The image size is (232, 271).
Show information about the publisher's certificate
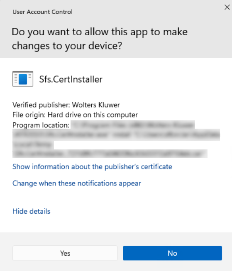92,166
